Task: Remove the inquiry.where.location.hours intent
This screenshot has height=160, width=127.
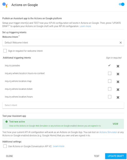Action: 118,97
